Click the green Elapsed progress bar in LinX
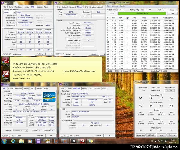 coord(142,14)
